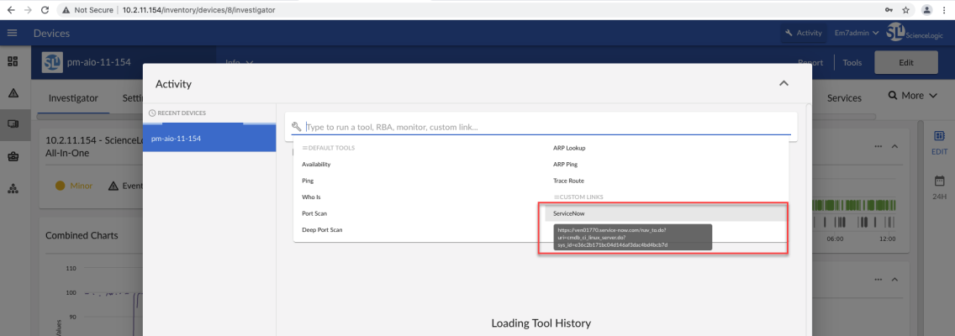Viewport: 955px width, 336px height.
Task: Open the hamburger navigation menu
Action: (x=13, y=33)
